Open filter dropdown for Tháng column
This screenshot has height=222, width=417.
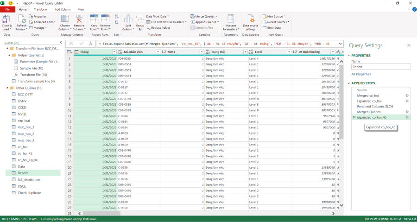pos(114,52)
